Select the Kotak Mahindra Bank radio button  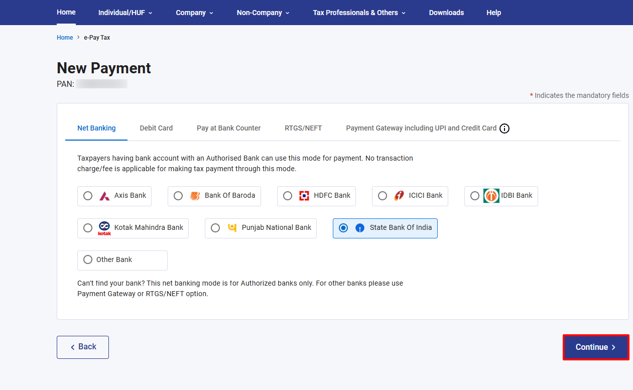point(88,228)
